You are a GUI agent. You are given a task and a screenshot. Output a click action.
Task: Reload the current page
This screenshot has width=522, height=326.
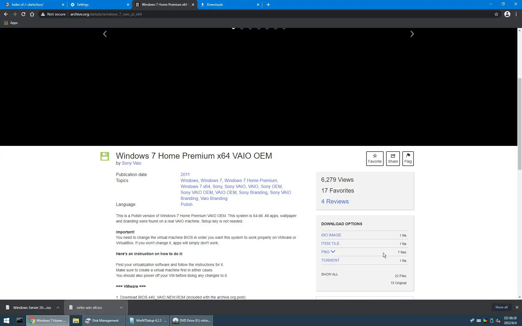23,14
